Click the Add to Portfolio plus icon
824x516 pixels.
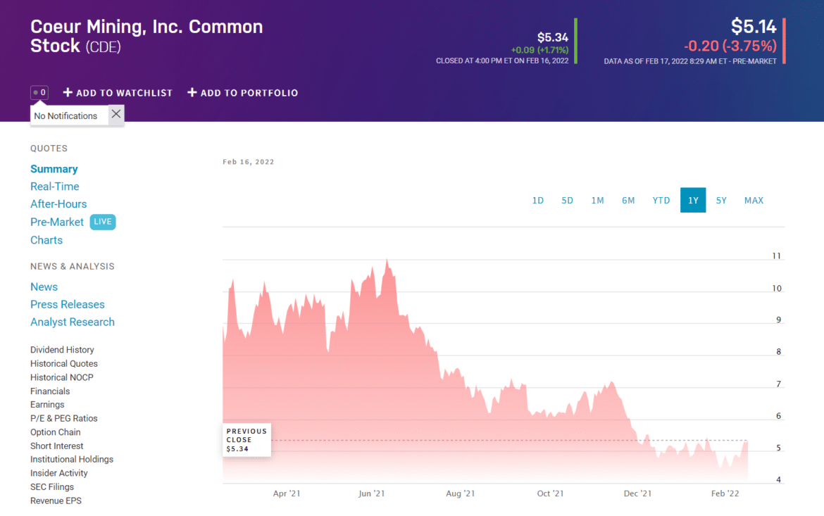[191, 92]
